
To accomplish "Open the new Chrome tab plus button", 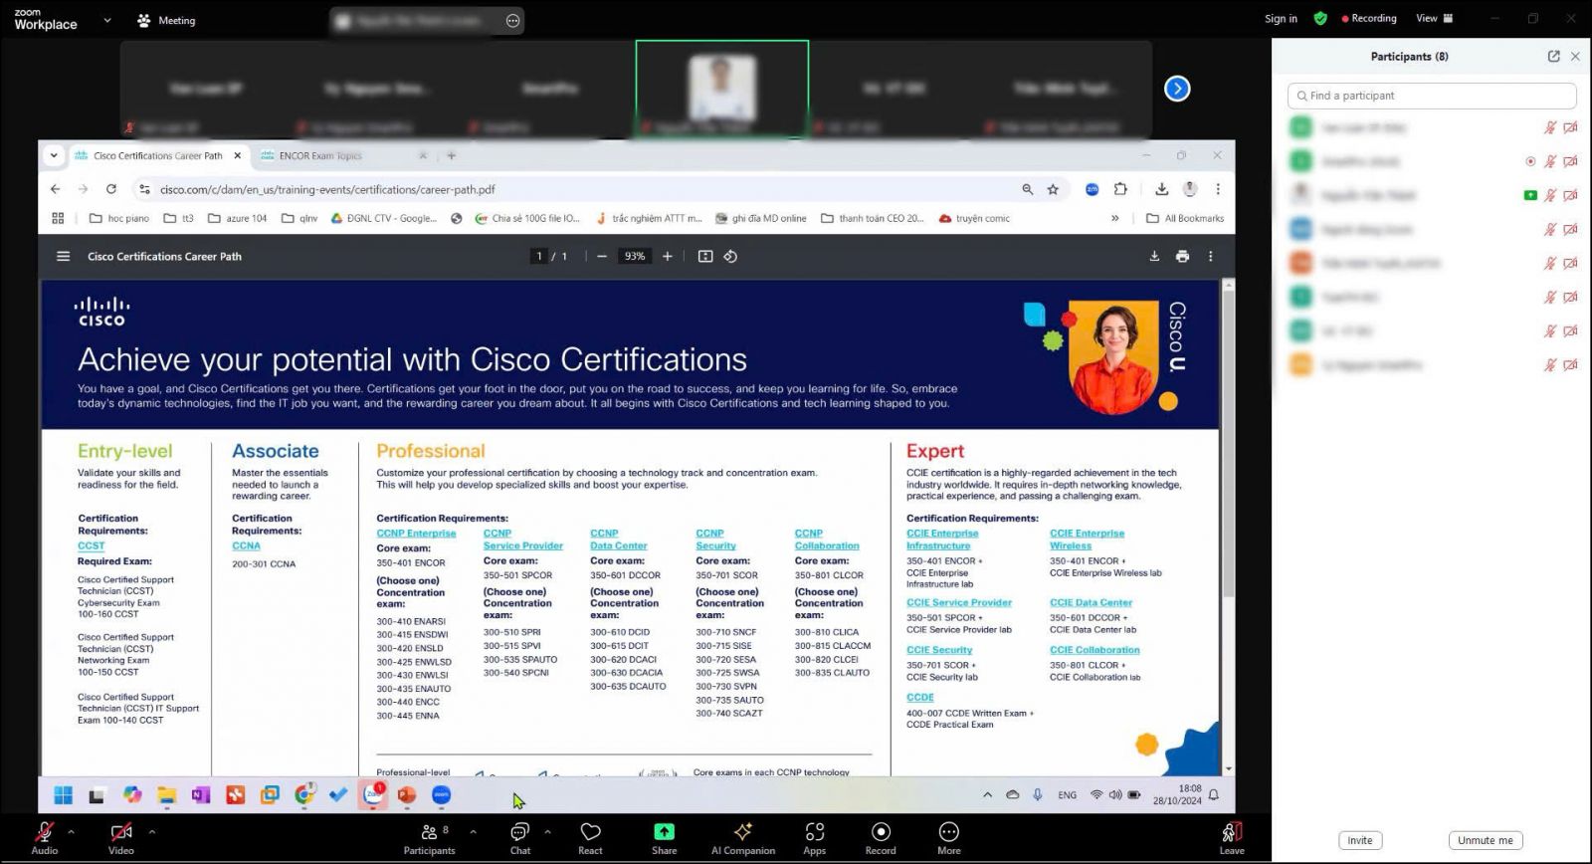I will click(x=451, y=155).
